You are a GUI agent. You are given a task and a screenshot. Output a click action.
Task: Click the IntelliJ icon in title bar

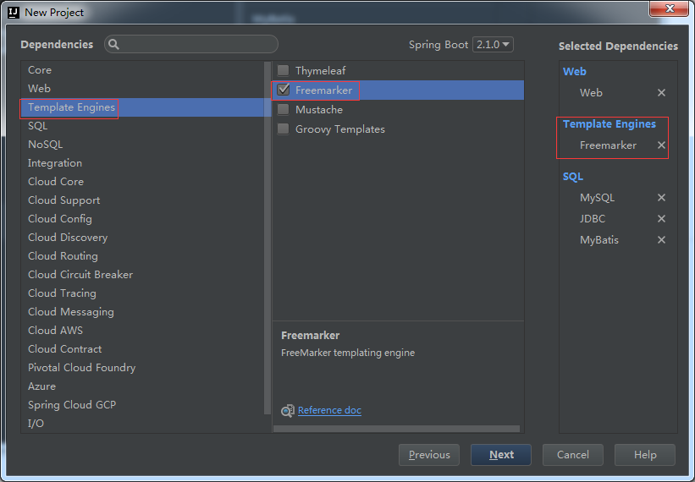coord(13,13)
